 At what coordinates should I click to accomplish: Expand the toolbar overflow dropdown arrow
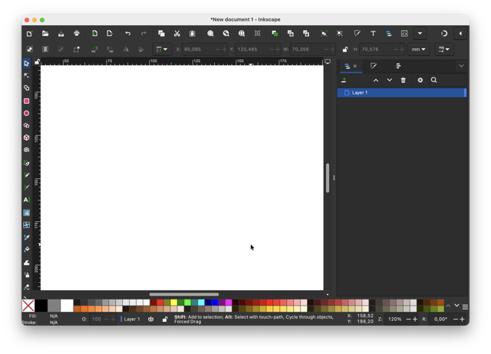coord(420,34)
